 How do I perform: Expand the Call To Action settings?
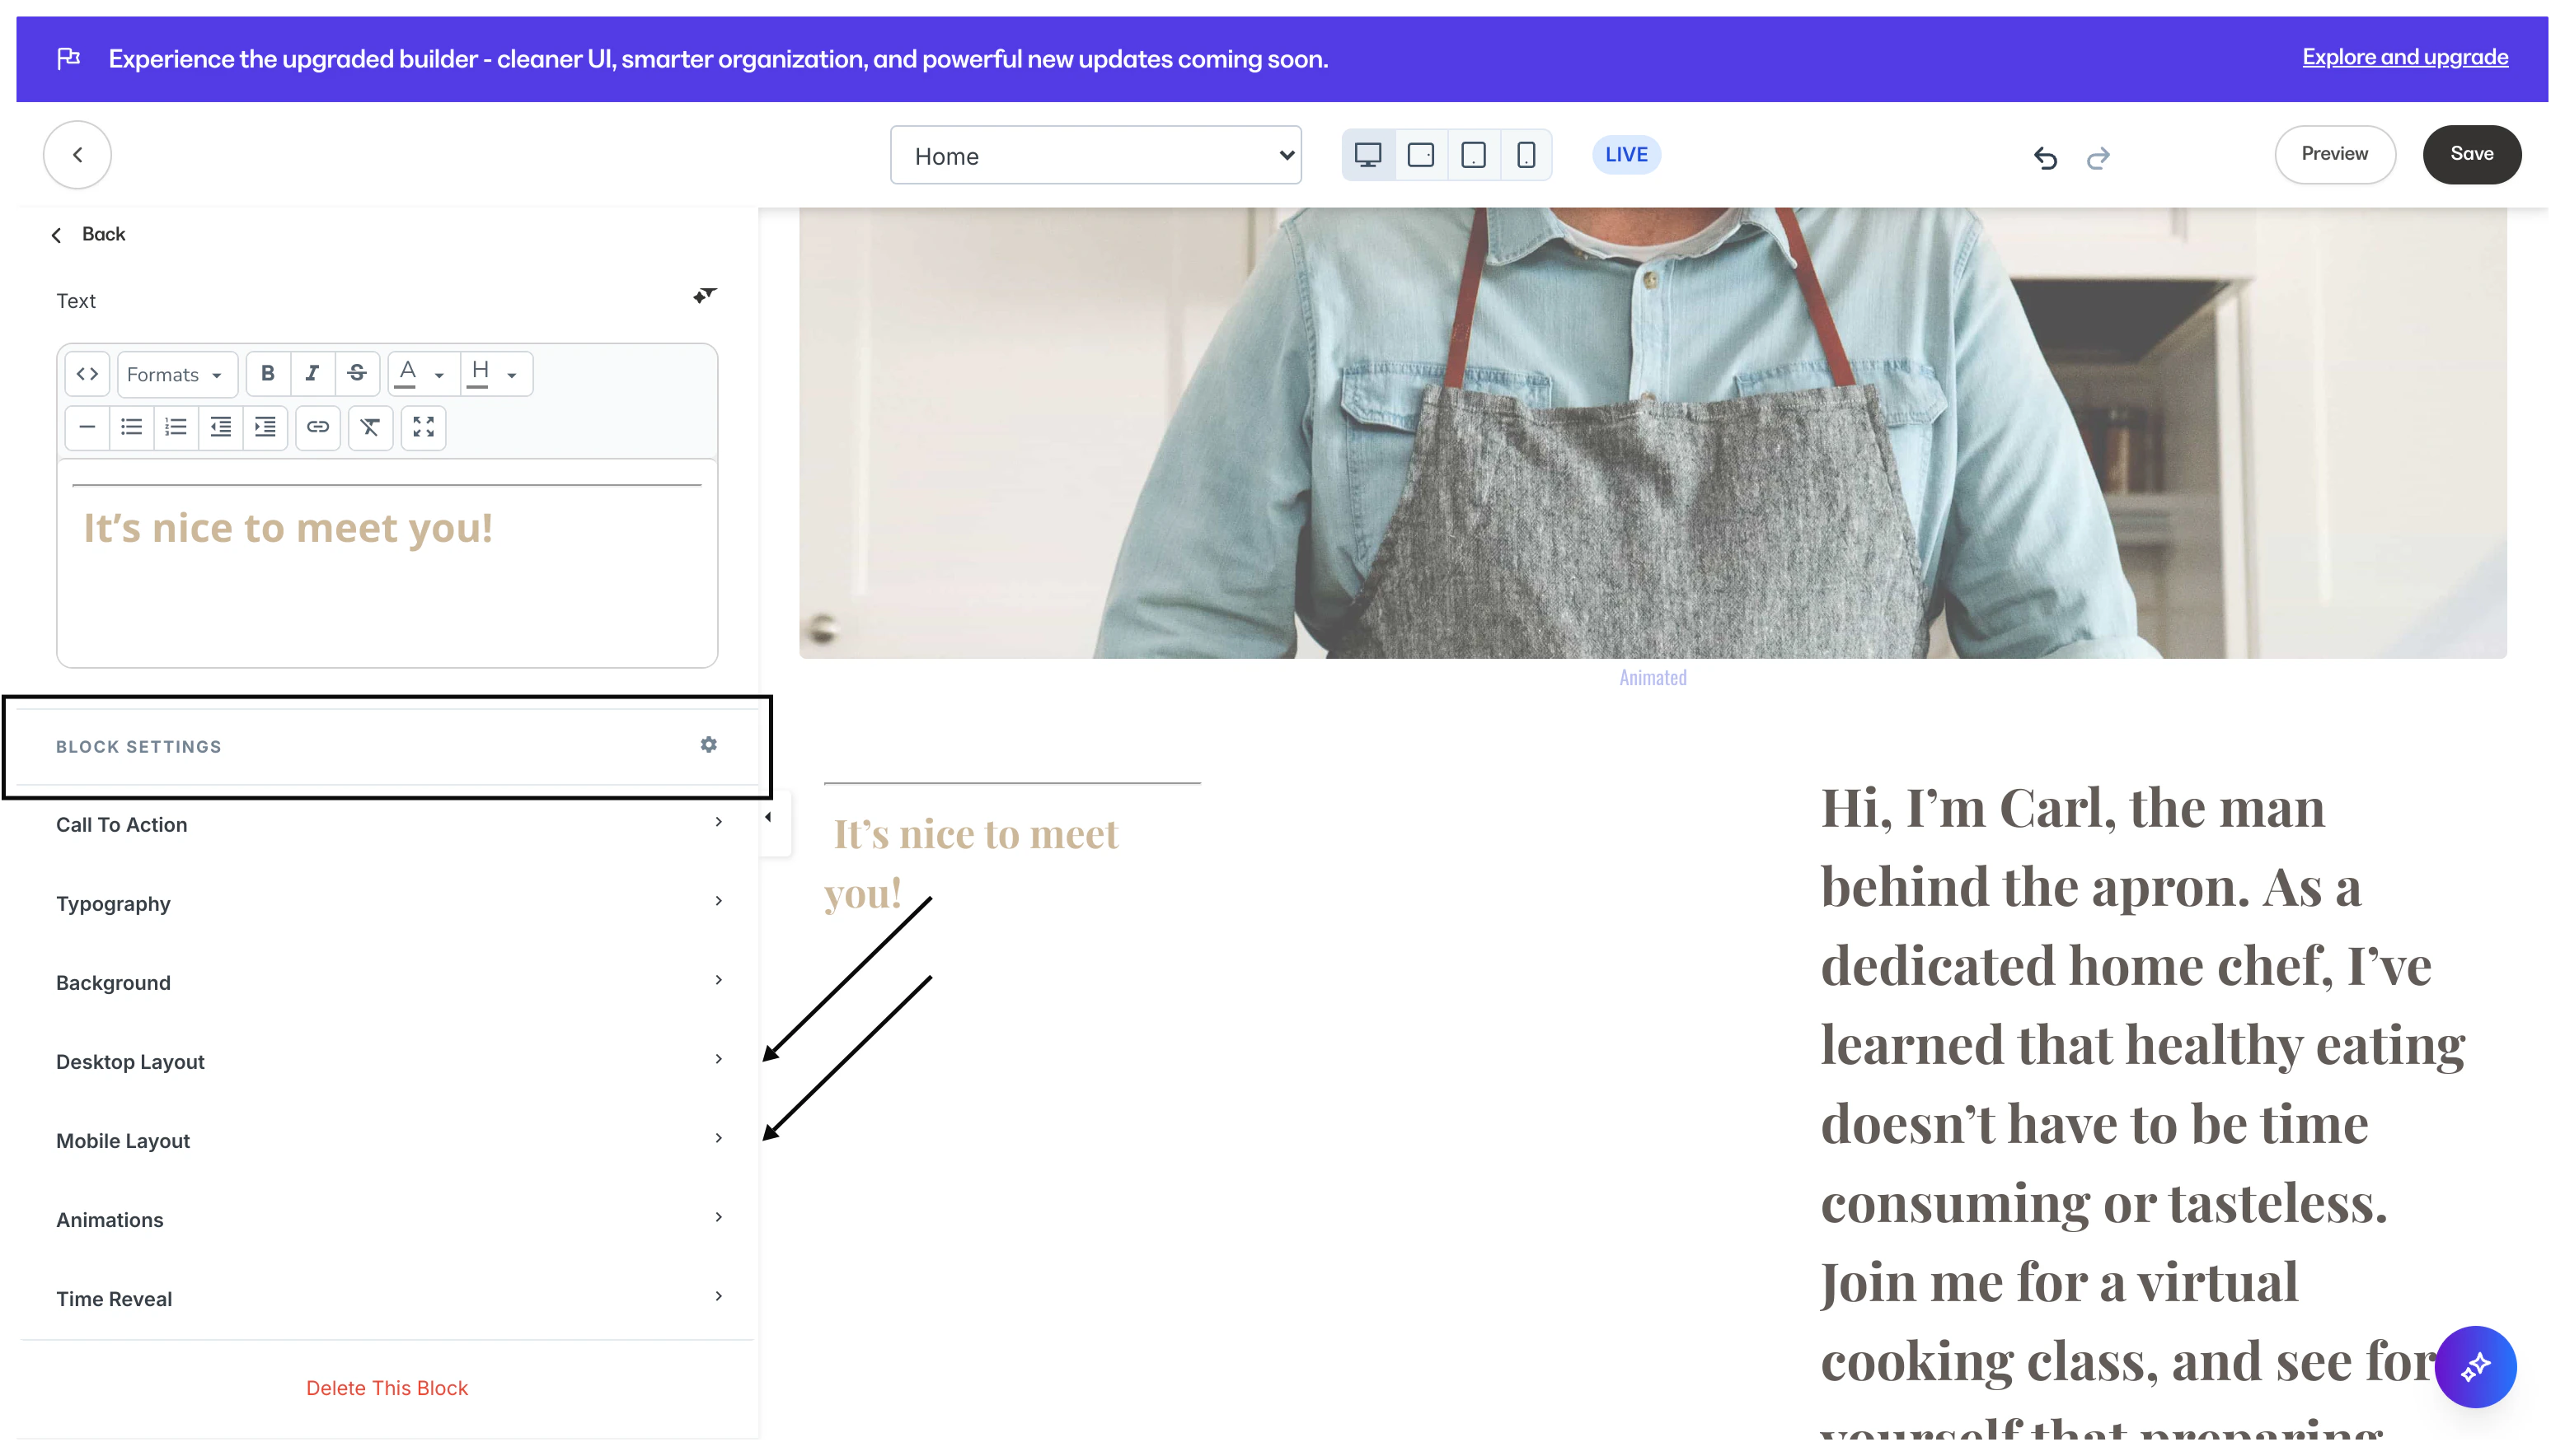tap(387, 825)
